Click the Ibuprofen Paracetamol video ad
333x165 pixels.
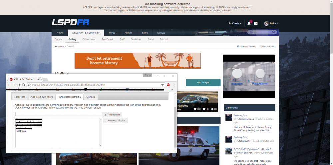(249, 76)
